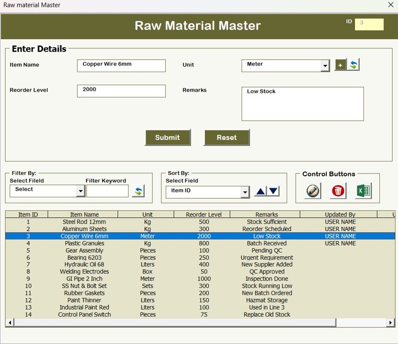398x344 pixels.
Task: Click inside the Reorder Level field
Action: [x=121, y=91]
